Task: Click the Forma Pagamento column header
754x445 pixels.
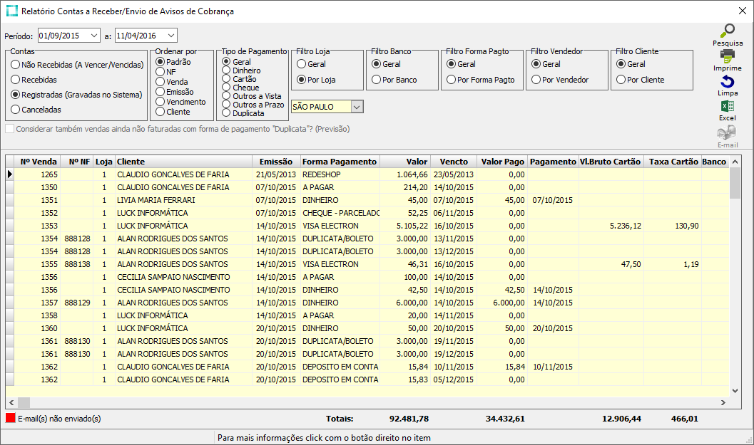Action: click(340, 162)
